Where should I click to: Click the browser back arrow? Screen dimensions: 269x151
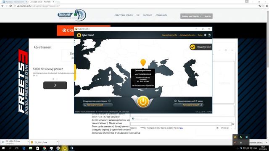pos(3,6)
